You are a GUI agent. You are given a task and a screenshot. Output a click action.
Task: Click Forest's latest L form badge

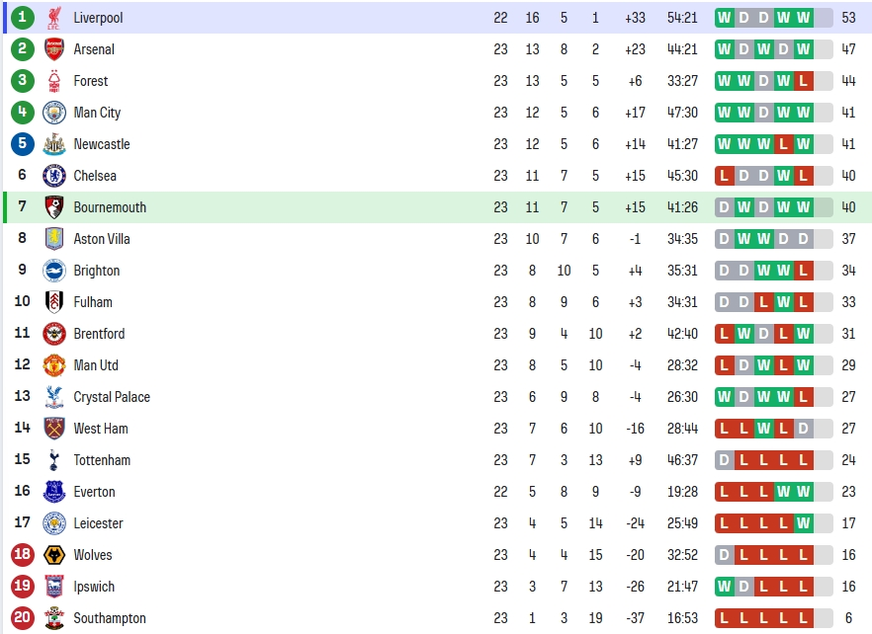click(803, 81)
